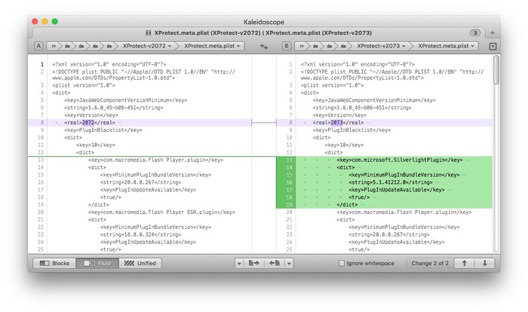Viewport: 528px width, 312px height.
Task: Click the B side label button
Action: pyautogui.click(x=286, y=46)
